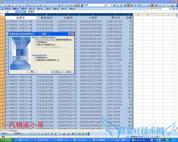Click the camera icon in formatting toolbar

156,5
